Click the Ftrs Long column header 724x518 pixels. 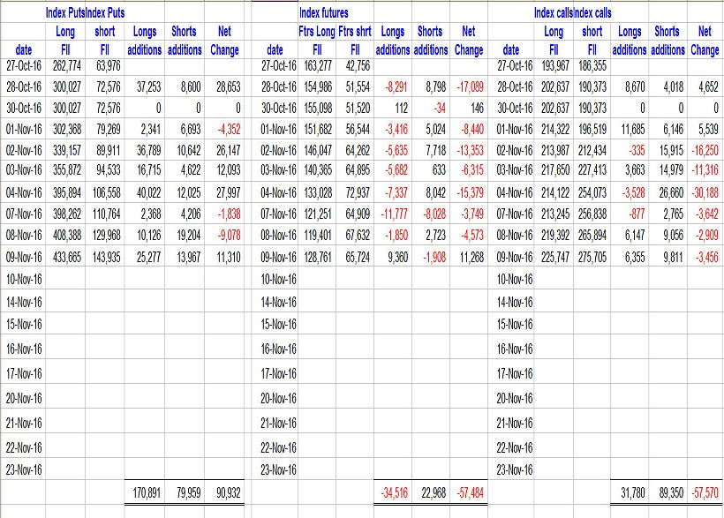click(317, 32)
